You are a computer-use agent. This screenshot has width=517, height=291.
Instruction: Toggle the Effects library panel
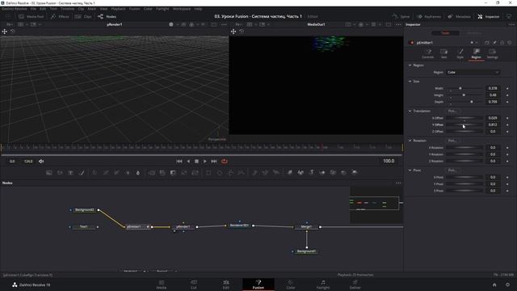60,16
